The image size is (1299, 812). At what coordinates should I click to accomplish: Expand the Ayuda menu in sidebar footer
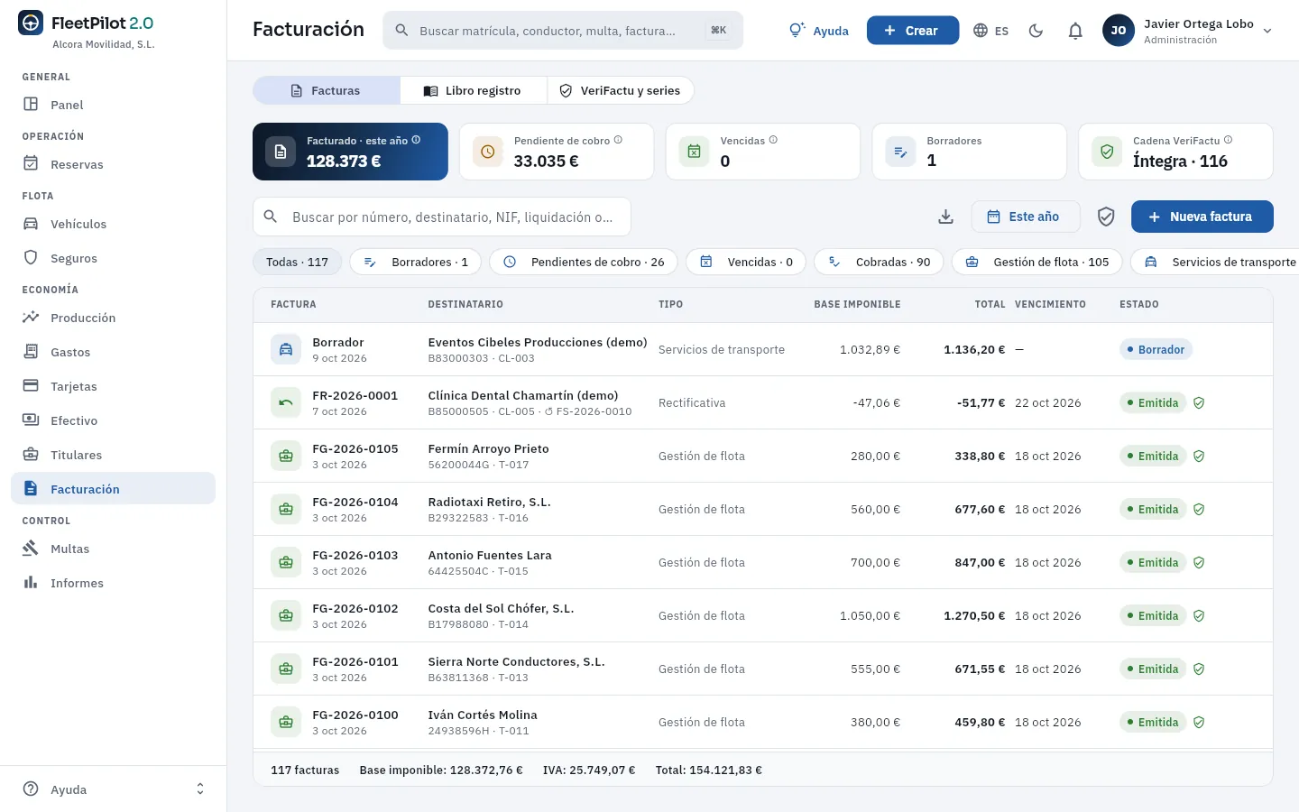click(x=114, y=789)
